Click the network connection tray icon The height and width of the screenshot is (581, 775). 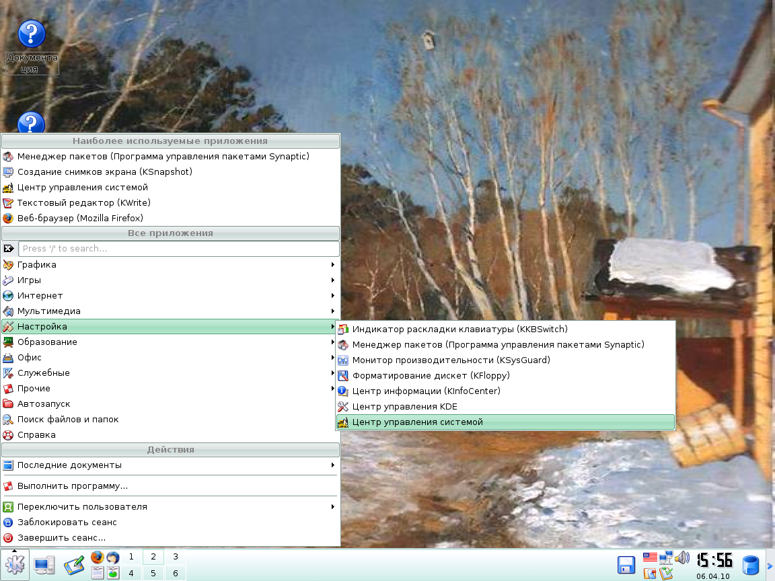tap(666, 557)
